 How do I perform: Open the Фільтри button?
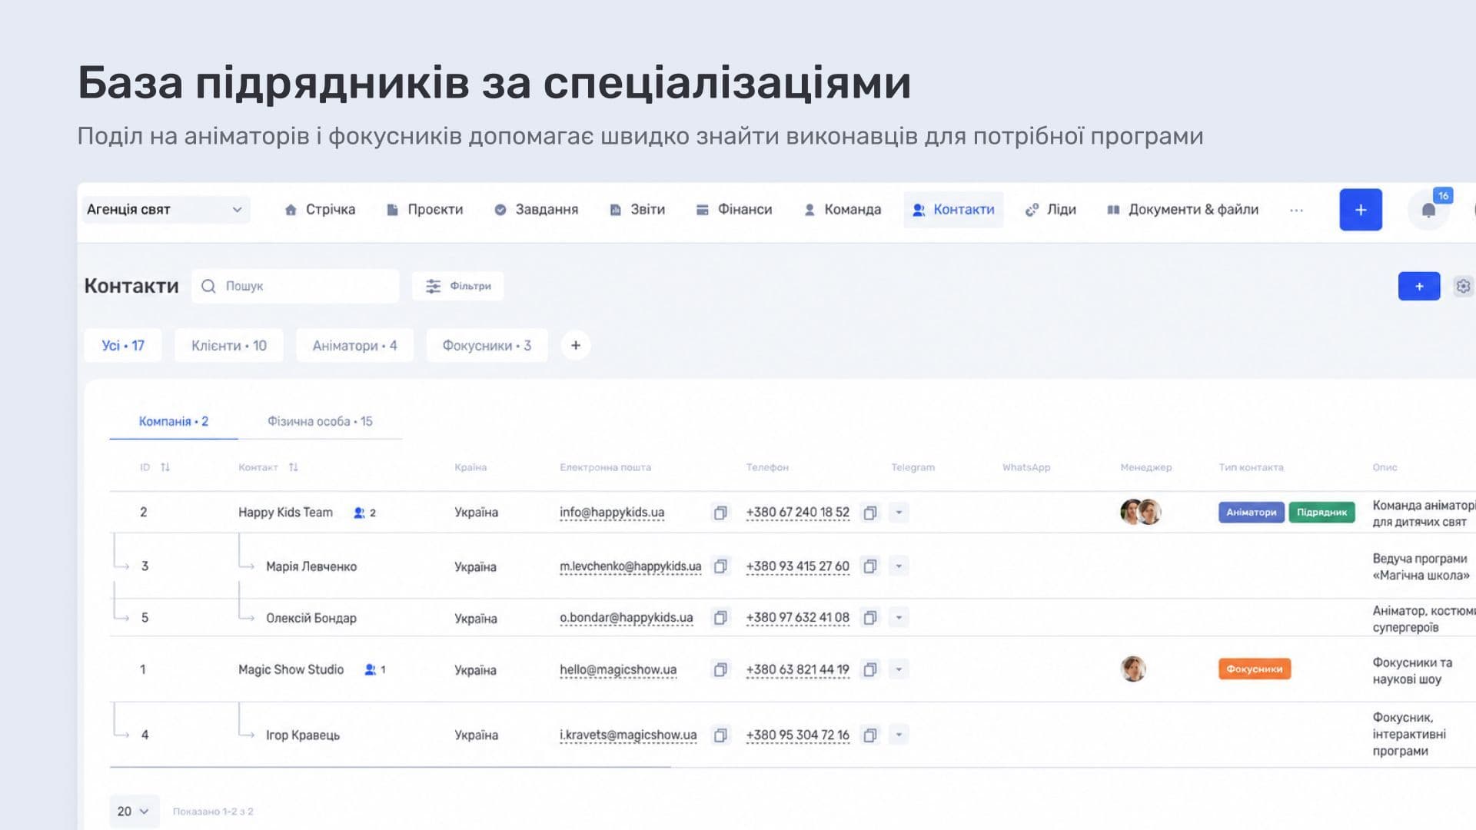458,286
